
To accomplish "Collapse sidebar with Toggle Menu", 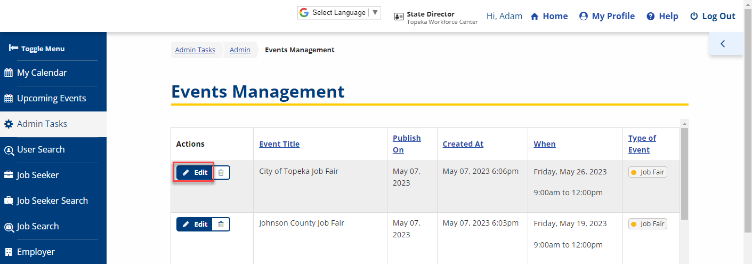I will tap(37, 49).
